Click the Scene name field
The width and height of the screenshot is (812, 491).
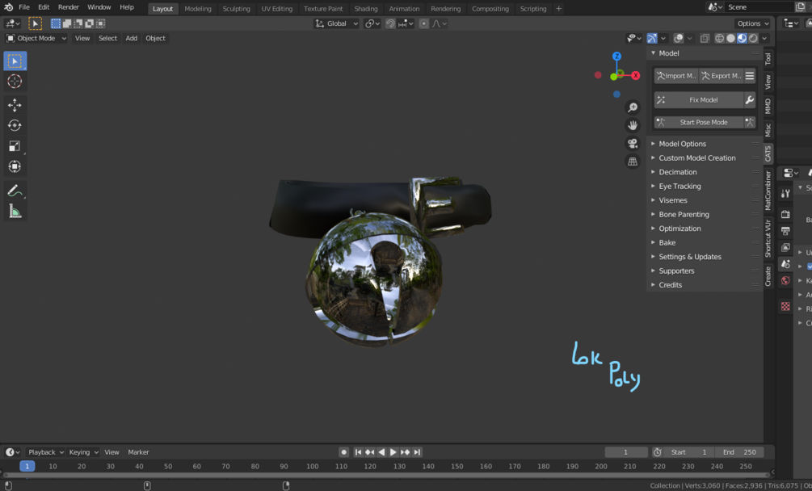coord(759,7)
